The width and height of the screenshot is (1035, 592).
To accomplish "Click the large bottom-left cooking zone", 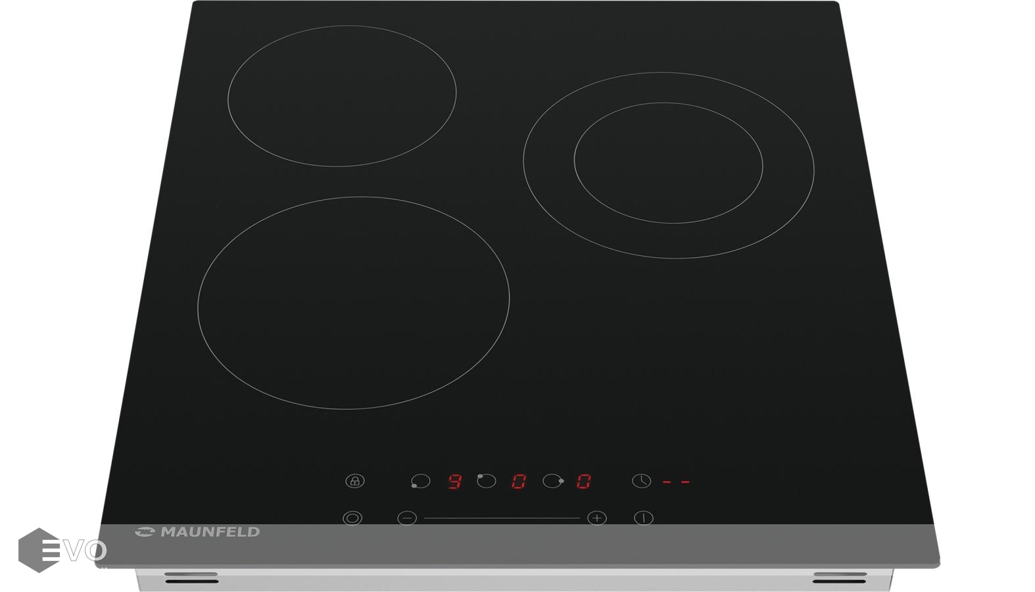I will click(x=353, y=303).
